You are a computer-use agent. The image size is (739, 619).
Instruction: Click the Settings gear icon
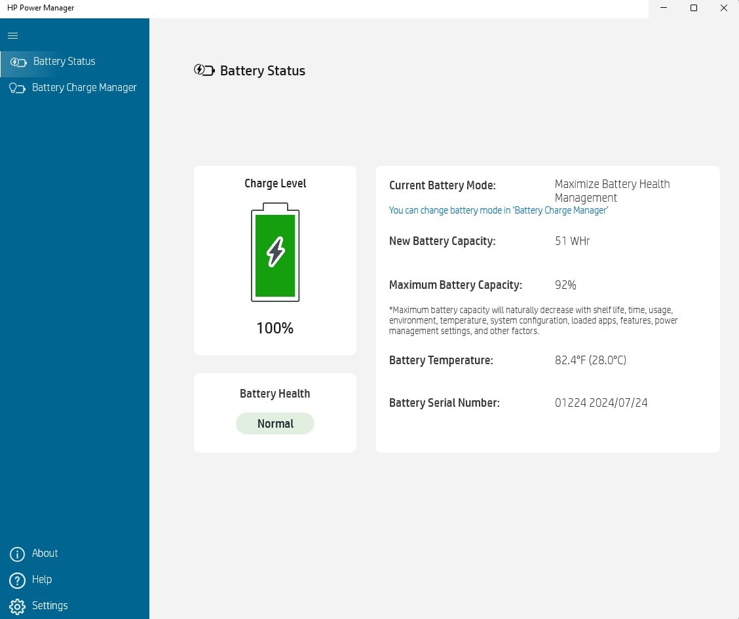click(17, 607)
